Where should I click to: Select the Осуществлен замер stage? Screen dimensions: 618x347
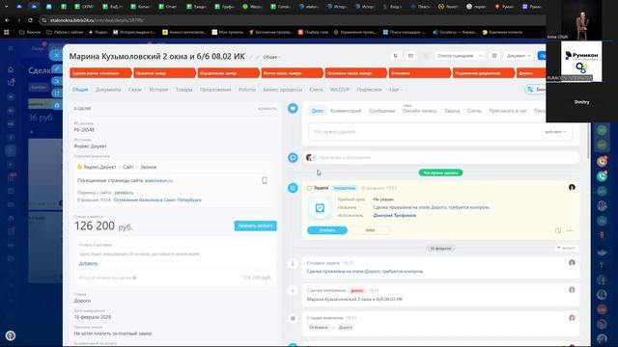tap(229, 73)
